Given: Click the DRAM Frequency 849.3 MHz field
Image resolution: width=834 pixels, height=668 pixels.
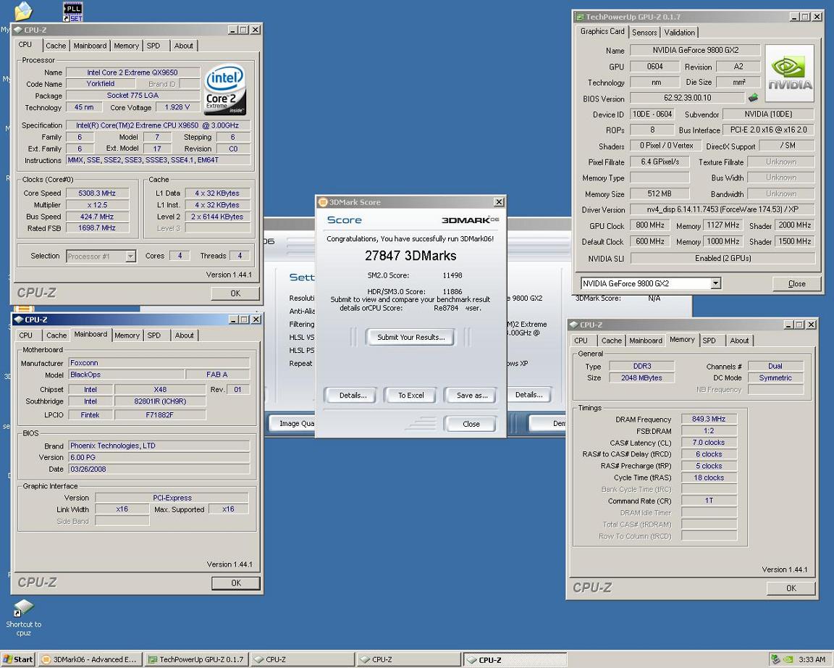Looking at the screenshot, I should [x=709, y=419].
